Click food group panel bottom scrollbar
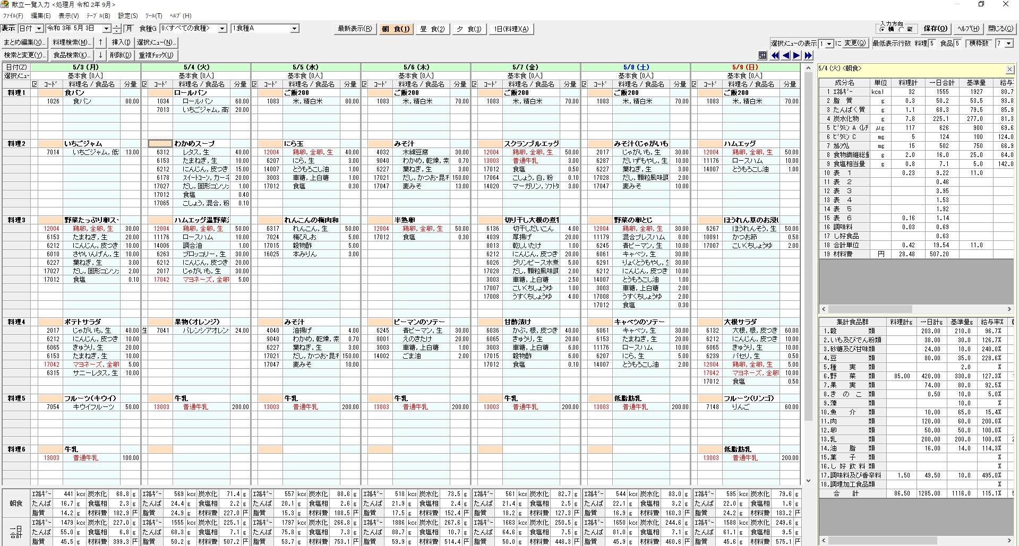Screen dimensions: 1019x546 (916, 541)
